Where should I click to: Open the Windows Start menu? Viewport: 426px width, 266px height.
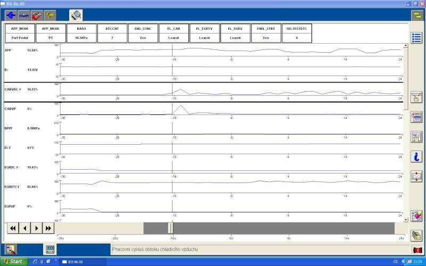pyautogui.click(x=13, y=262)
